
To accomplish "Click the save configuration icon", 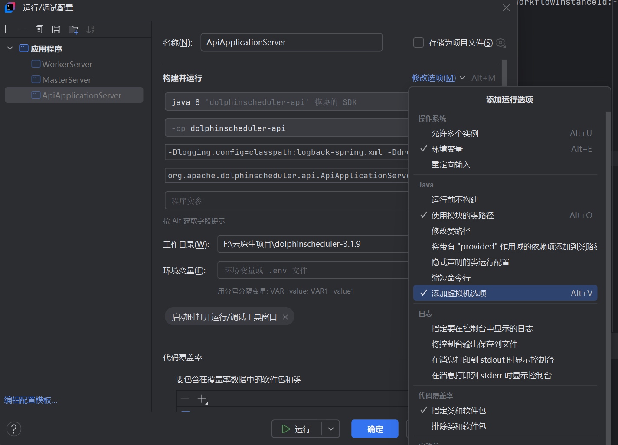I will point(56,29).
